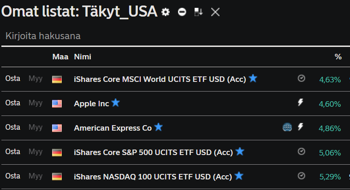The height and width of the screenshot is (190, 350).
Task: Sort by the Maa column header
Action: pos(60,57)
